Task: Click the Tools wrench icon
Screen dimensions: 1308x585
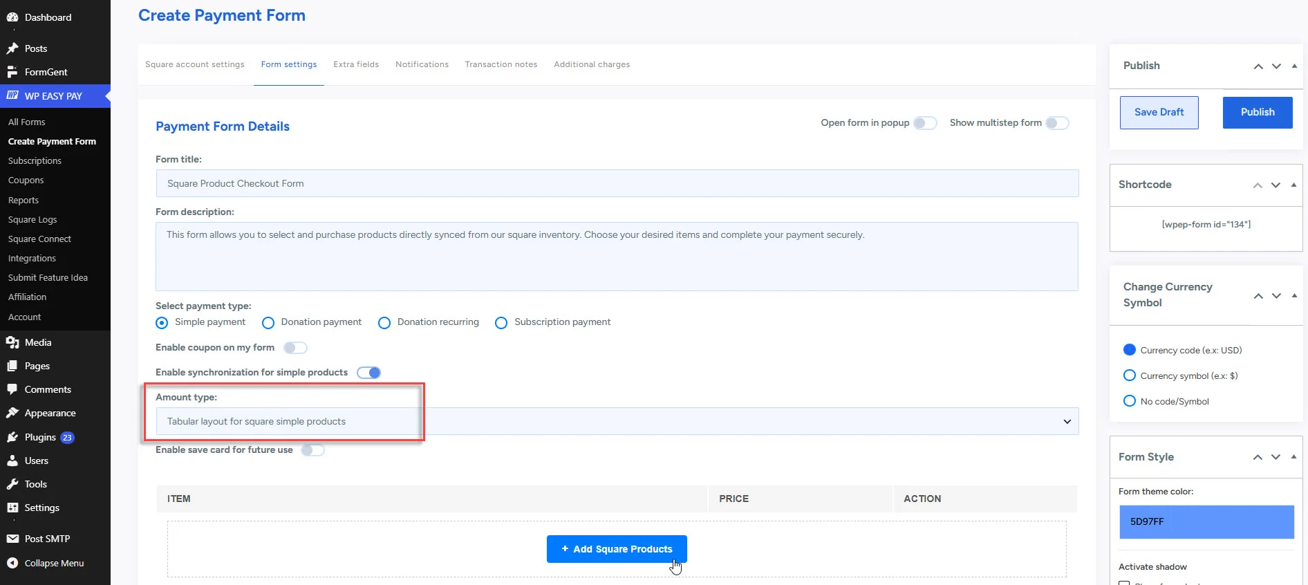Action: (x=12, y=484)
